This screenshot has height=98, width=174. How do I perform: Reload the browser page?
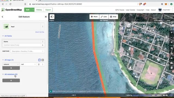(x=10, y=4)
